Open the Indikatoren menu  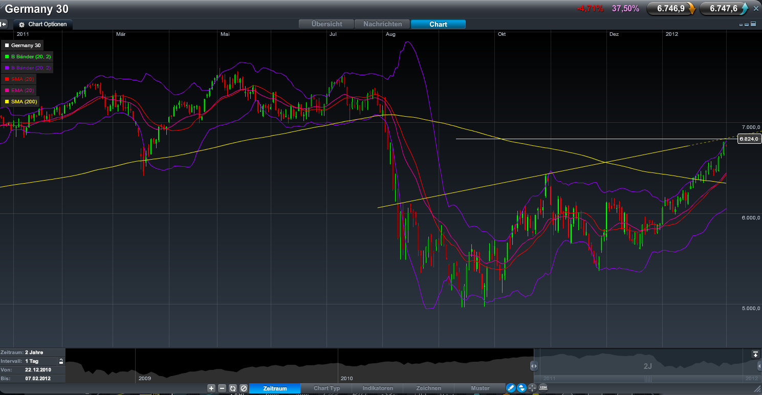378,388
